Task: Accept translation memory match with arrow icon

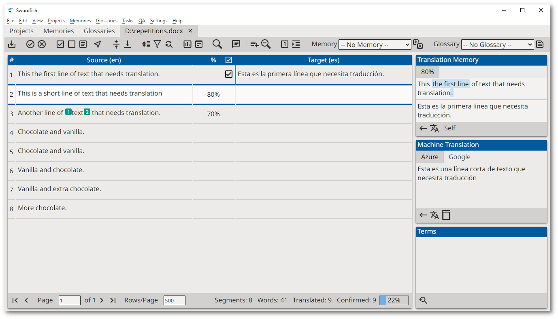Action: (x=423, y=128)
